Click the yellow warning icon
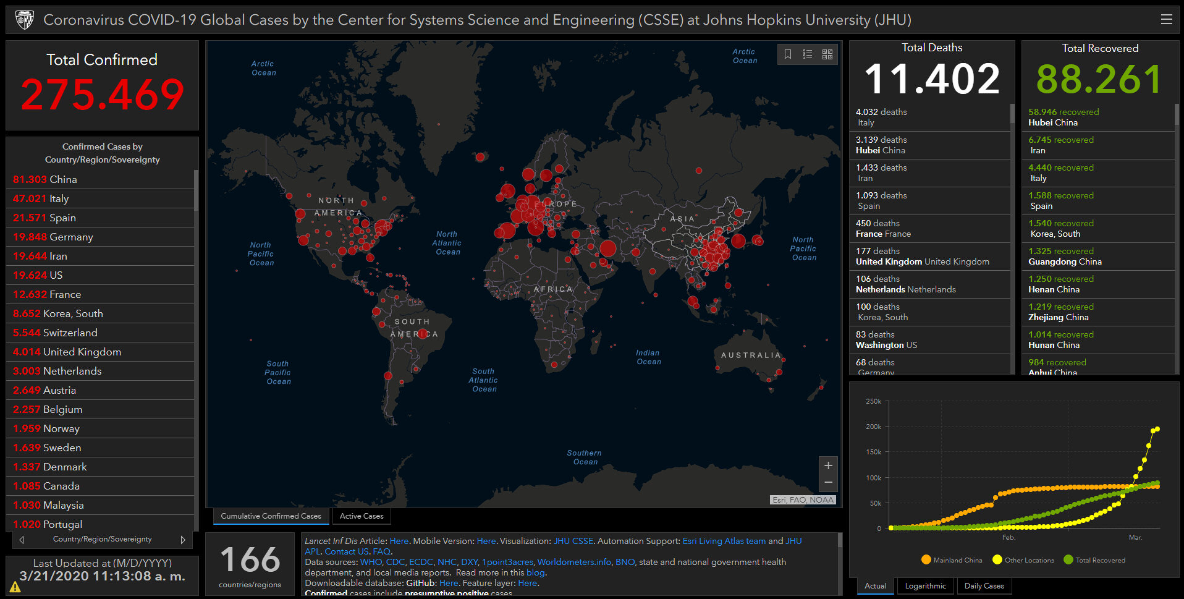Image resolution: width=1184 pixels, height=599 pixels. 15,587
